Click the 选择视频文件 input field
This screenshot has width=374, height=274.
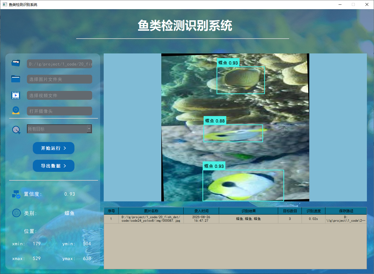[59, 95]
